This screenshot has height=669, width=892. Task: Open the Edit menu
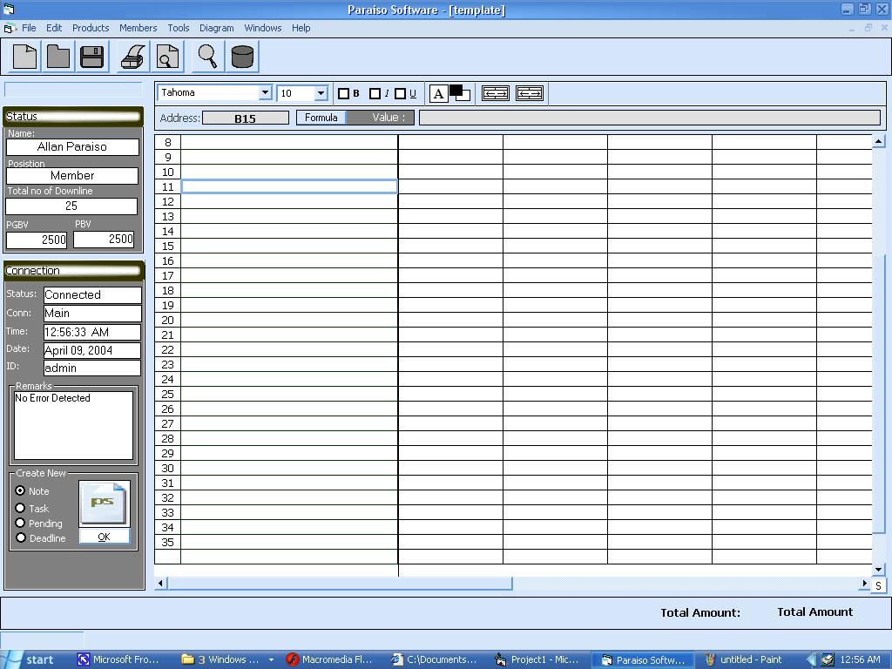click(x=54, y=28)
